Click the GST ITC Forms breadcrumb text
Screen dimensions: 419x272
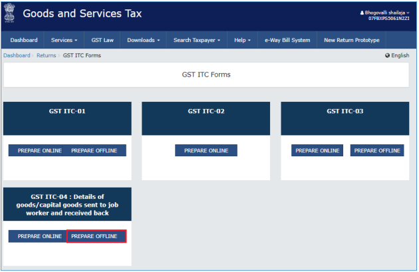pyautogui.click(x=82, y=56)
